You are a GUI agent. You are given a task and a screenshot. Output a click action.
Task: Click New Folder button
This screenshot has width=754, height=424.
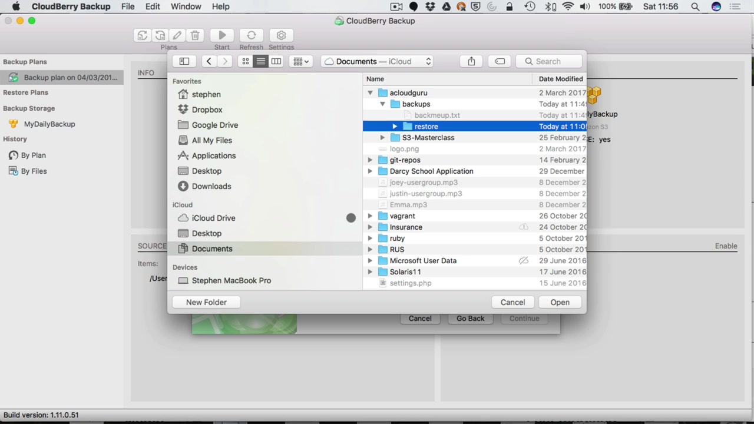206,302
